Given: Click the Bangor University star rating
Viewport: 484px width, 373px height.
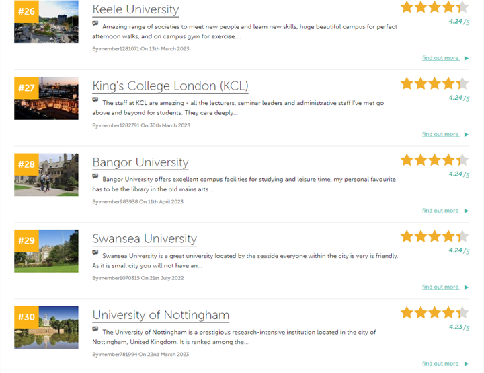Looking at the screenshot, I should [434, 160].
